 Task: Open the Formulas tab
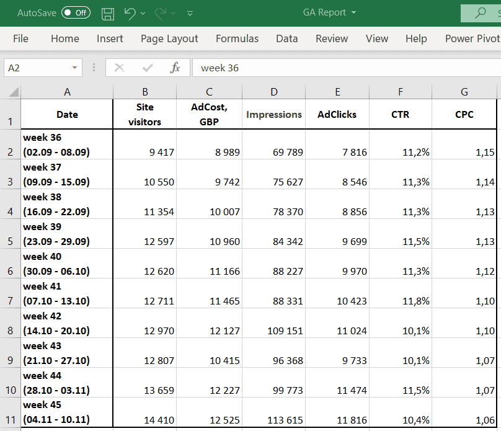(237, 38)
